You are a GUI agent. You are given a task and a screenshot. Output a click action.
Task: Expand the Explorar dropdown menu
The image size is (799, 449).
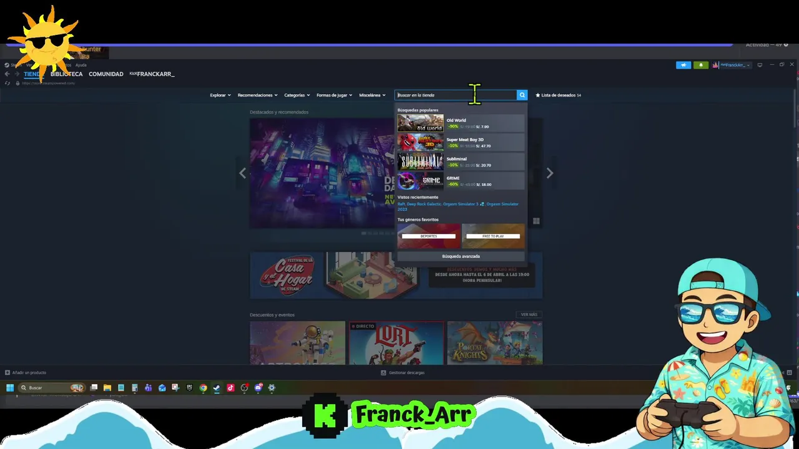click(x=220, y=95)
